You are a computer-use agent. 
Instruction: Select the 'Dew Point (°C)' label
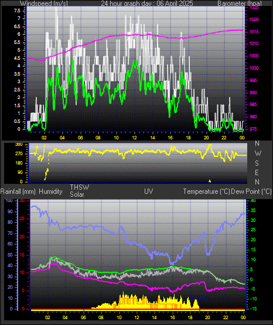coord(251,191)
